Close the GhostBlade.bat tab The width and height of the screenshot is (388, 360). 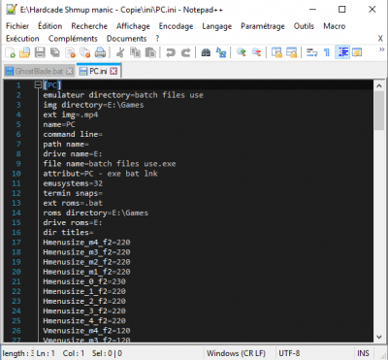point(70,71)
